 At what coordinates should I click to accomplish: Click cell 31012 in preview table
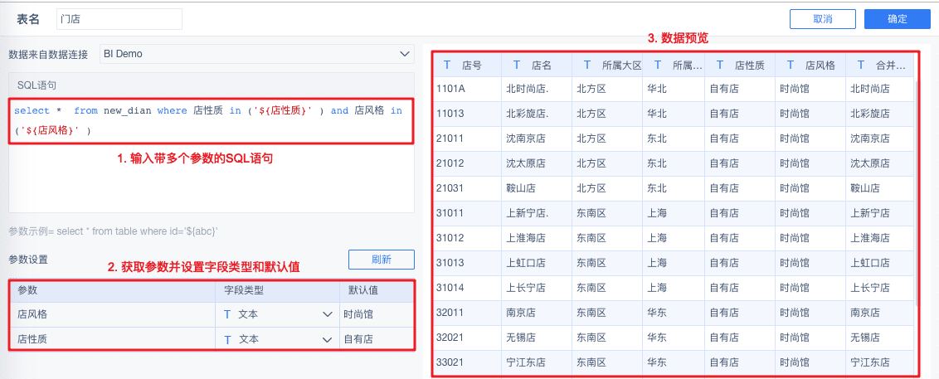point(466,238)
